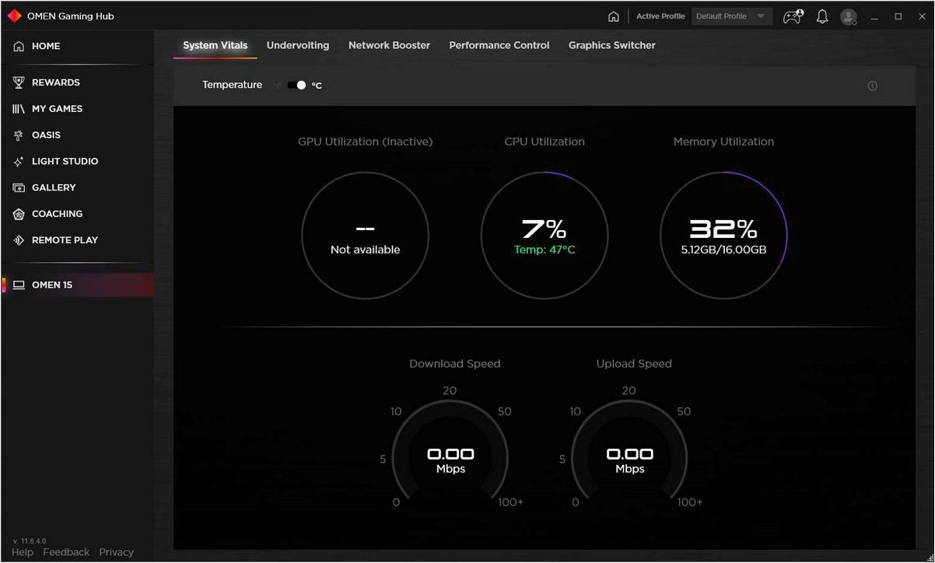Open the Default Profile dropdown
Viewport: 935px width, 563px height.
click(731, 16)
